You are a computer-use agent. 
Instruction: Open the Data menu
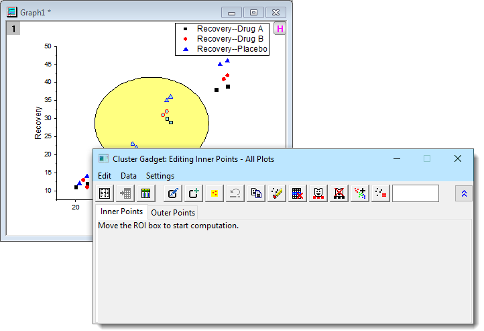point(129,176)
